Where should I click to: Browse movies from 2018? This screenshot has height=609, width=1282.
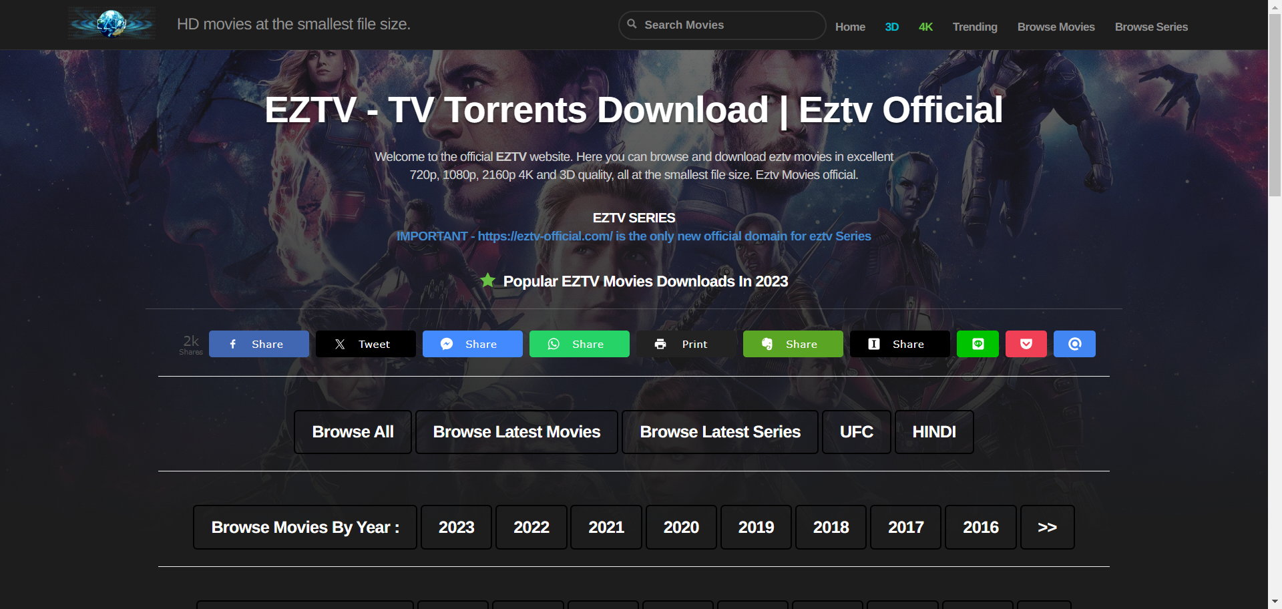831,528
